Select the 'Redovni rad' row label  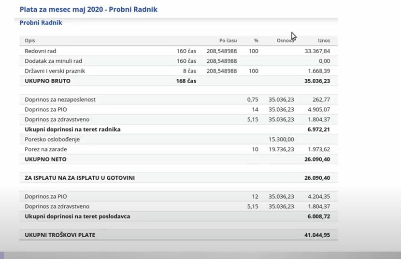(41, 51)
